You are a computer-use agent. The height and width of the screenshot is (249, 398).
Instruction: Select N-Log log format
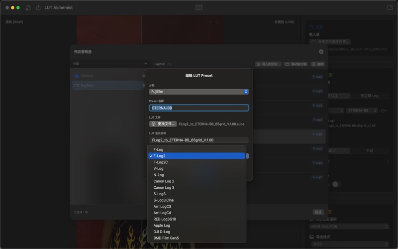coord(197,175)
